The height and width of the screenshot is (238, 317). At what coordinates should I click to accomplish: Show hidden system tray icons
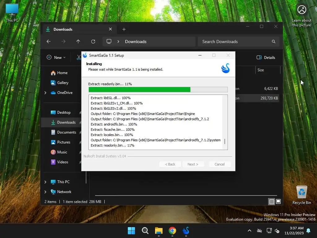click(250, 231)
